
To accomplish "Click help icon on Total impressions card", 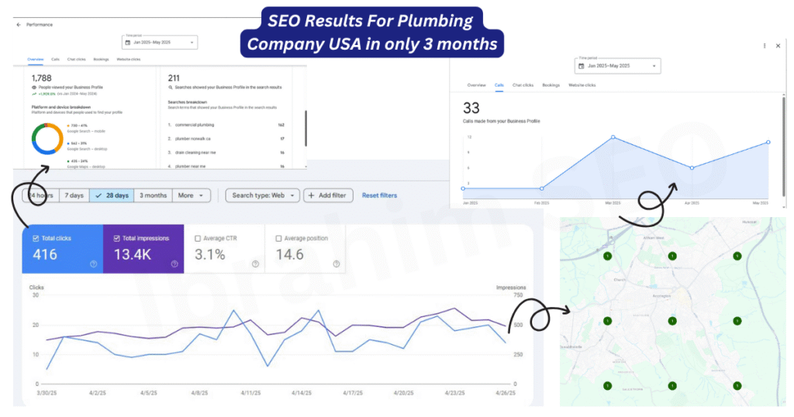I will pos(174,264).
